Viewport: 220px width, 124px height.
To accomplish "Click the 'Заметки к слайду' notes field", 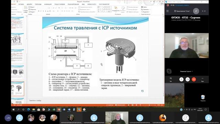I will click(x=35, y=101).
